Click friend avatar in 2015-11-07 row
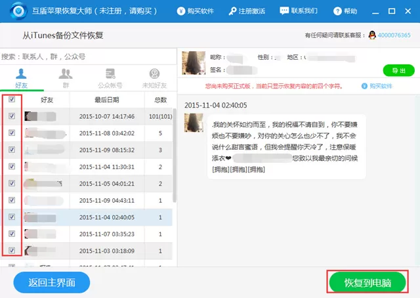 30,234
